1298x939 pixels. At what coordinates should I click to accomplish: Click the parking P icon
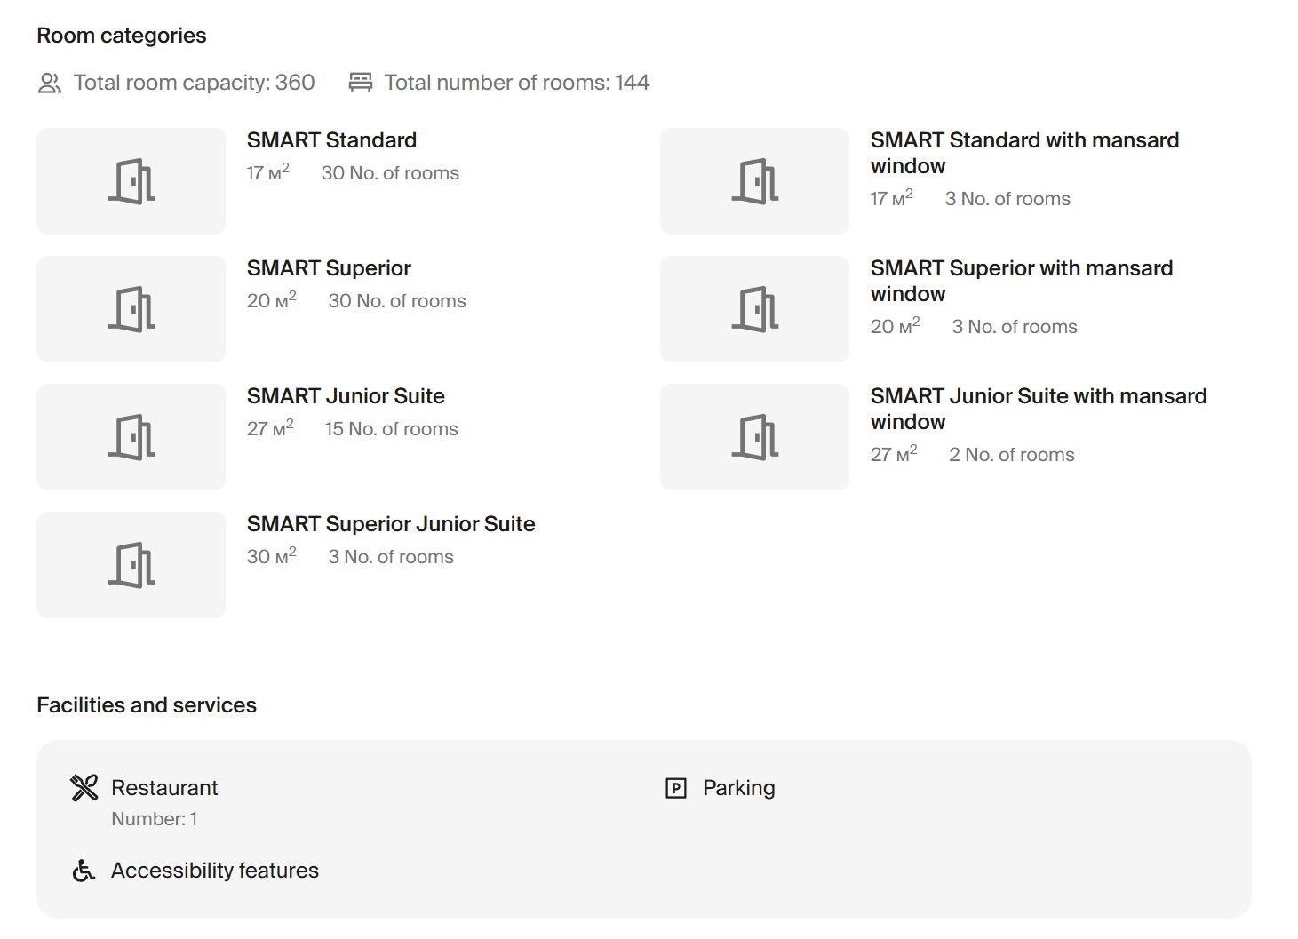point(676,788)
